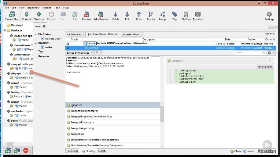Close the demo repository tab
The height and width of the screenshot is (157, 280).
pos(44,26)
